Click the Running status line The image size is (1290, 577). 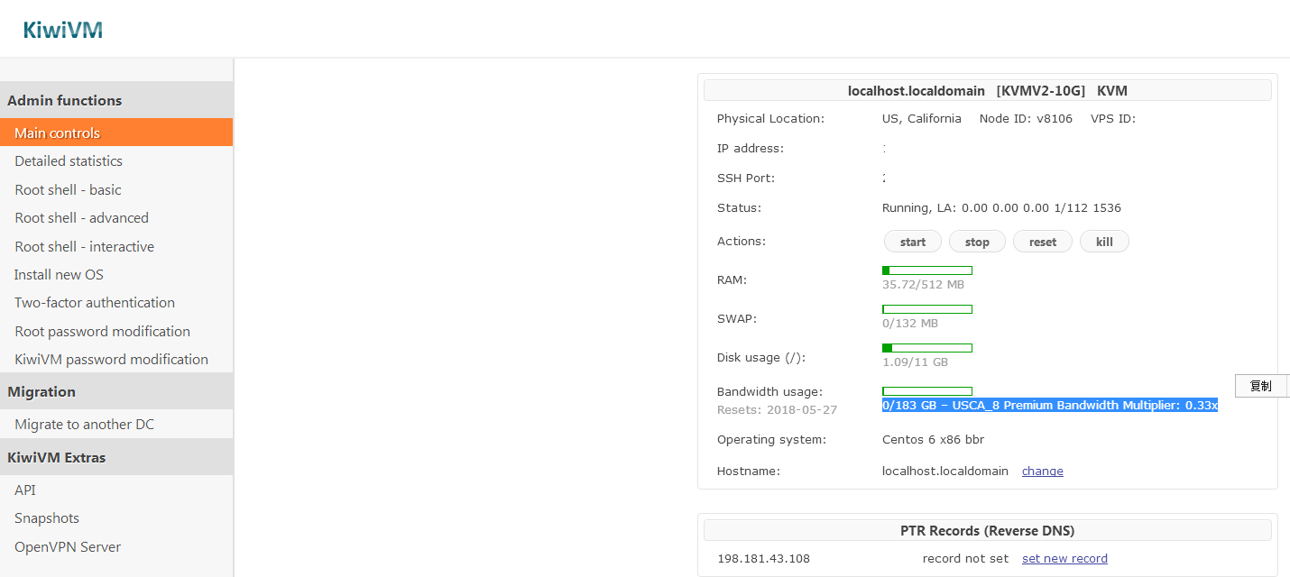click(x=1001, y=207)
